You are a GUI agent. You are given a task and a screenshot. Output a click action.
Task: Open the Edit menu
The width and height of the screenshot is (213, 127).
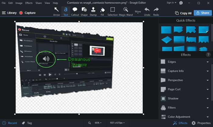click(10, 3)
